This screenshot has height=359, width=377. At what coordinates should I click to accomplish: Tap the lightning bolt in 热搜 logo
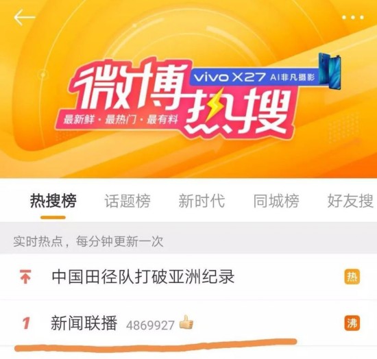(x=213, y=104)
